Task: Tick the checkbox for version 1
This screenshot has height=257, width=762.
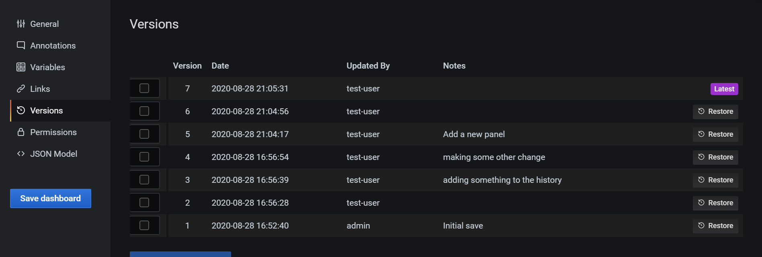Action: 144,225
